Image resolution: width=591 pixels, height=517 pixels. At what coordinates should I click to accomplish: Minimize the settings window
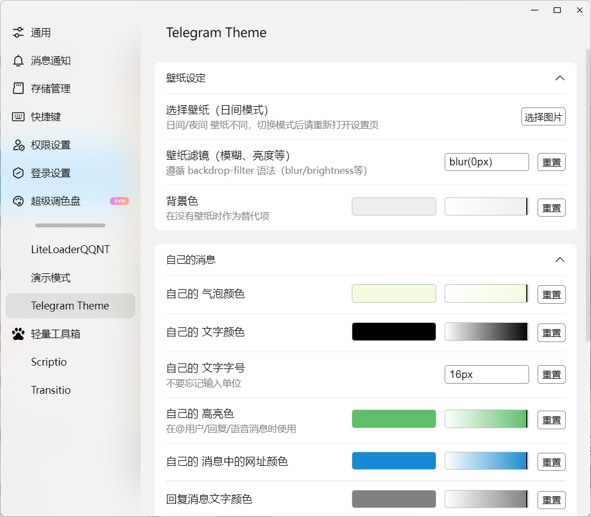pos(535,10)
